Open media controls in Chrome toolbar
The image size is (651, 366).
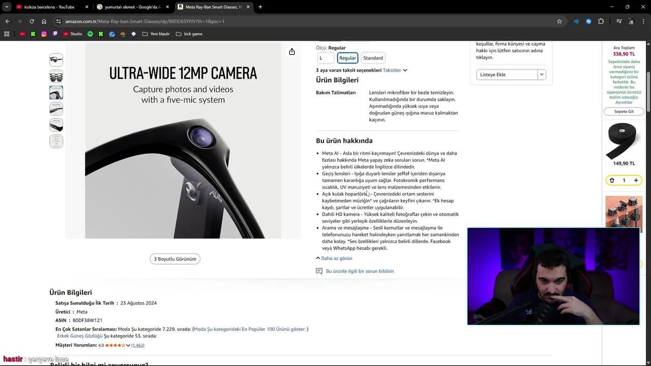619,21
